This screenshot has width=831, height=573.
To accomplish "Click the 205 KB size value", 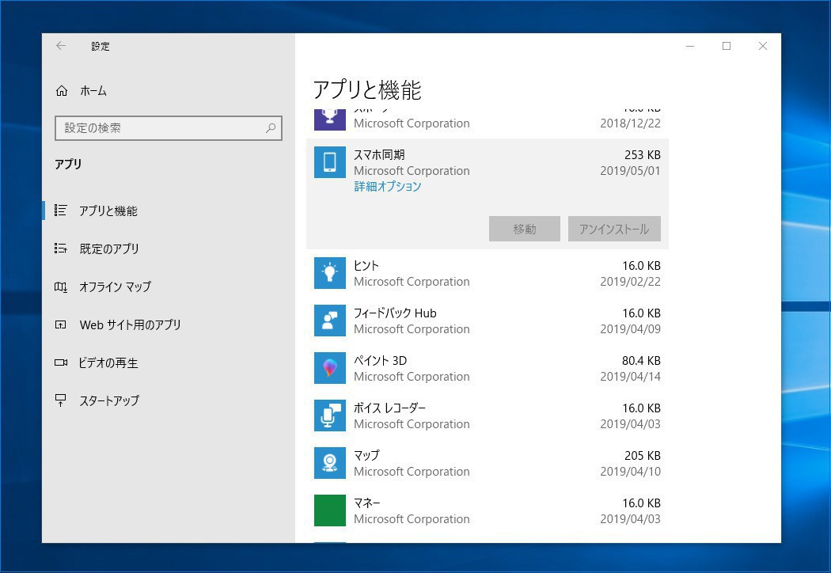I will click(x=643, y=455).
